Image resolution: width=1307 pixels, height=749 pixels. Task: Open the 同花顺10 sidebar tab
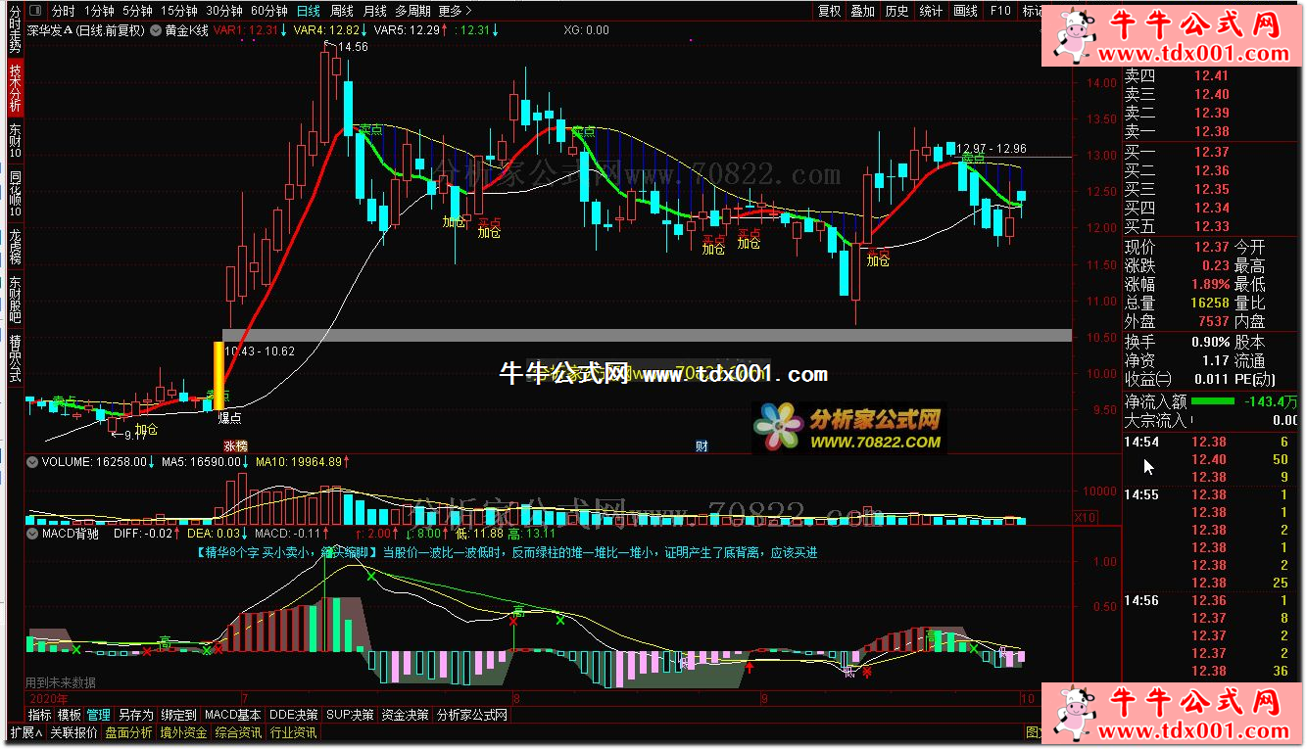point(15,193)
